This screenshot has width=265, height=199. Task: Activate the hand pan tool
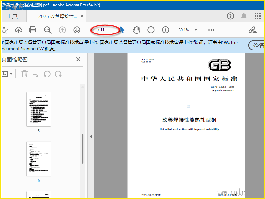[x=136, y=30]
